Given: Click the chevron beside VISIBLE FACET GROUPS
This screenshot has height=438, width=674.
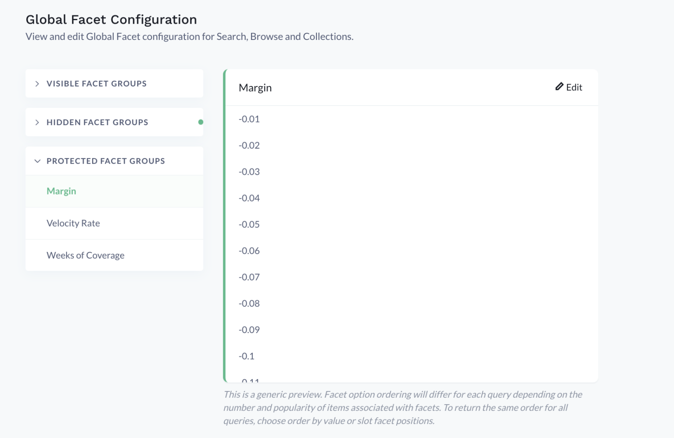Looking at the screenshot, I should pyautogui.click(x=37, y=83).
